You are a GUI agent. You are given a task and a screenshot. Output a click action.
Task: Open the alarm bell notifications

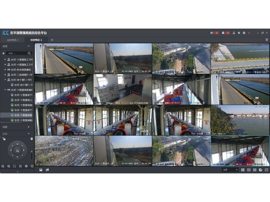click(x=223, y=33)
